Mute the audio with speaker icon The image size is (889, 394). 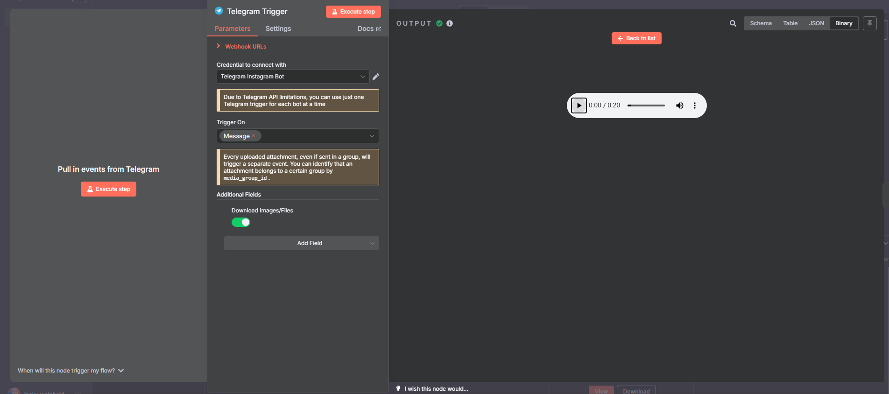[x=680, y=106]
